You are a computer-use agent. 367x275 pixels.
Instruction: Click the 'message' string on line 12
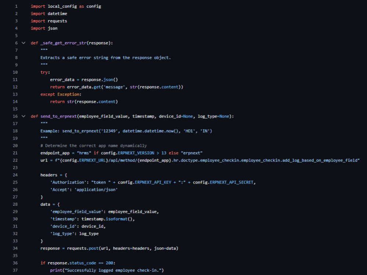pyautogui.click(x=114, y=87)
